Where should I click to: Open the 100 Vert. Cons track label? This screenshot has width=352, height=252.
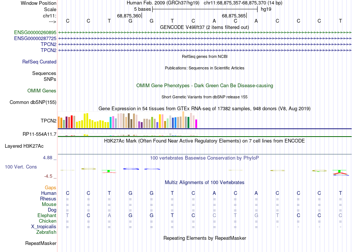tap(21, 167)
